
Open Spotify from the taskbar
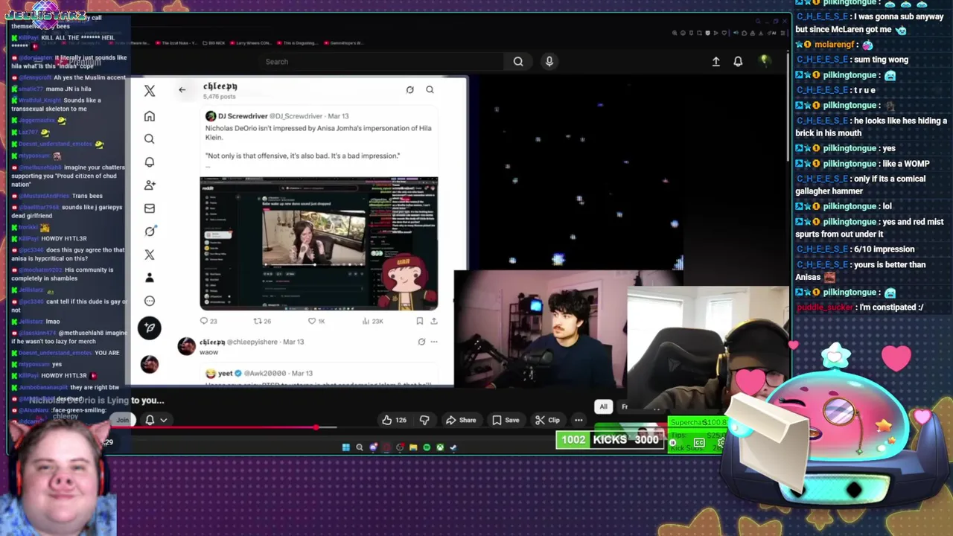click(427, 447)
